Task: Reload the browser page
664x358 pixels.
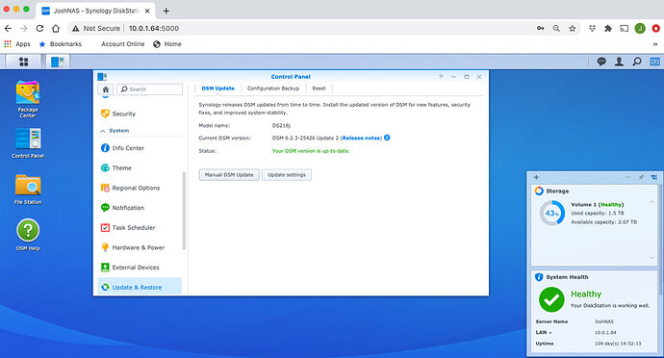Action: (x=39, y=28)
